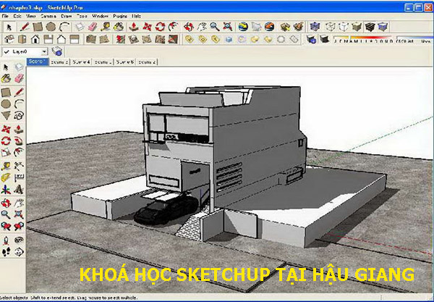Click Share Model 3D Warehouse icon

coord(298,27)
